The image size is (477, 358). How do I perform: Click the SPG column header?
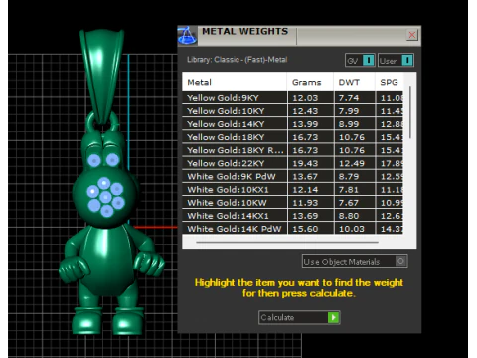click(x=390, y=82)
